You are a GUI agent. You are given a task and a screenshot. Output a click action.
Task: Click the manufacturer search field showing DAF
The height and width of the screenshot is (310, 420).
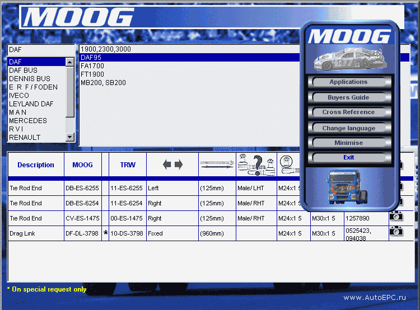[x=41, y=50]
